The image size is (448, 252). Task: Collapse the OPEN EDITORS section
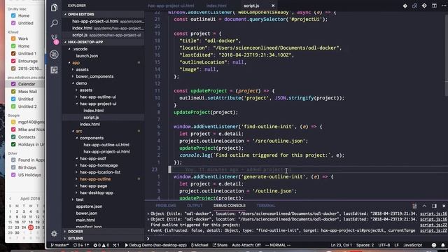(103, 14)
